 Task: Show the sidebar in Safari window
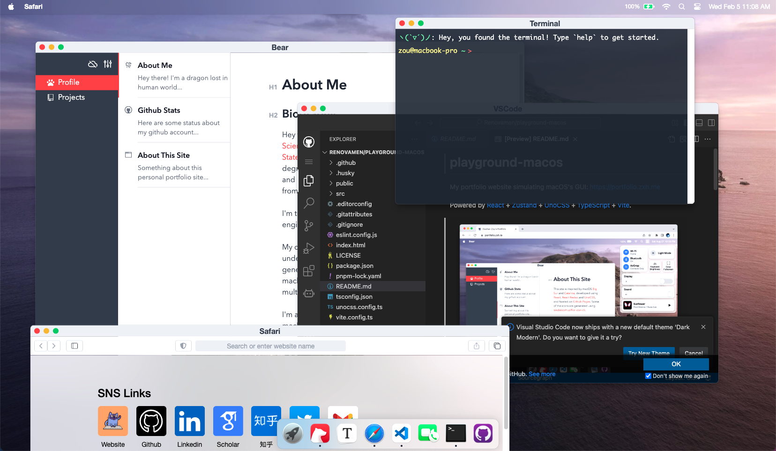[75, 346]
